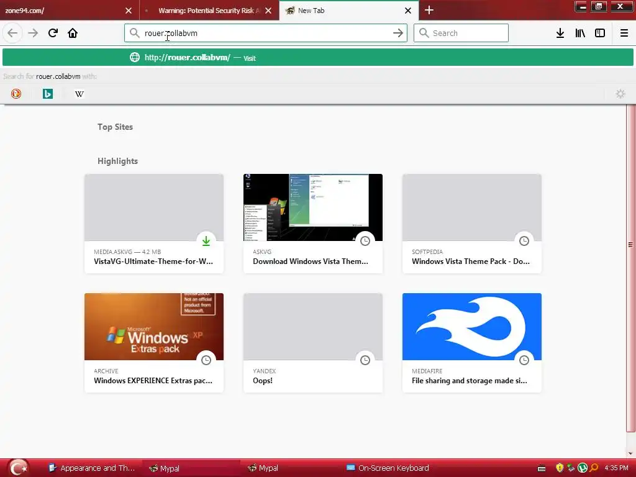Click history clock icon on Yandex card

[x=365, y=360]
